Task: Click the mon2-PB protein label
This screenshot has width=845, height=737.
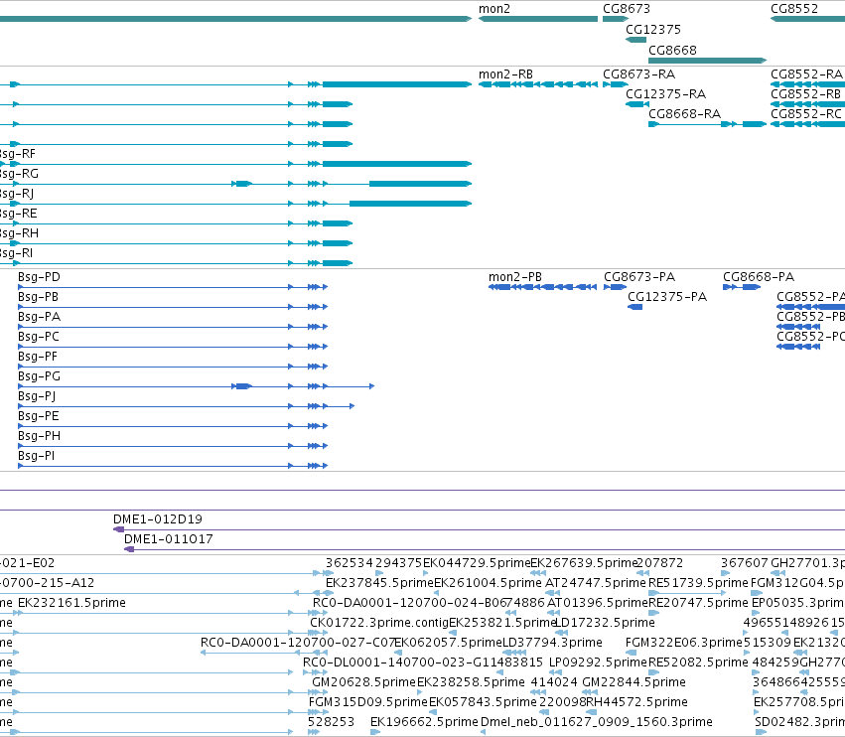Action: click(x=515, y=276)
